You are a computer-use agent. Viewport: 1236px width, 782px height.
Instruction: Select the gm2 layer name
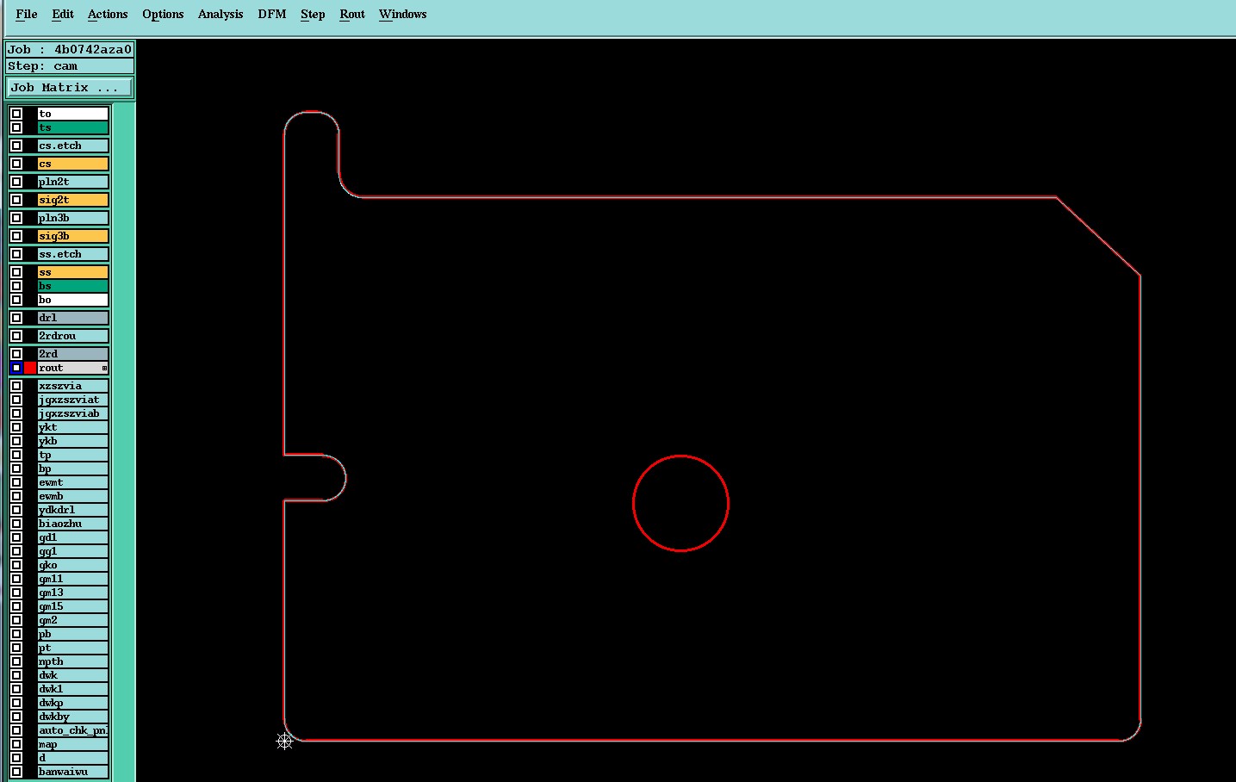coord(73,620)
